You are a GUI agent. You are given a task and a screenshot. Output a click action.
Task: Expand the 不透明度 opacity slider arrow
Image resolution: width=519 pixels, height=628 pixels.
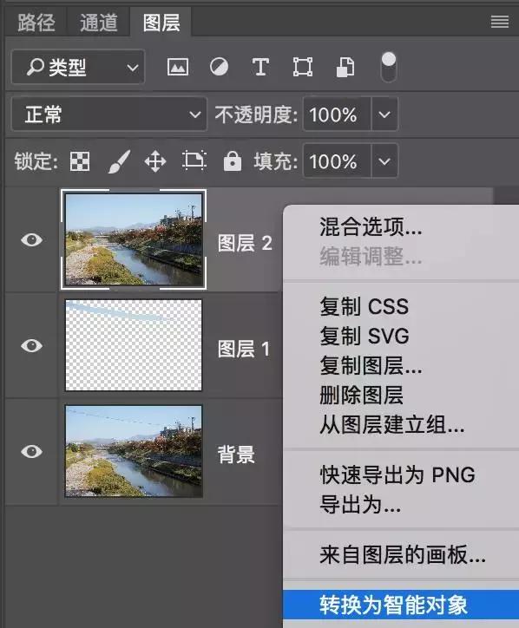[384, 114]
